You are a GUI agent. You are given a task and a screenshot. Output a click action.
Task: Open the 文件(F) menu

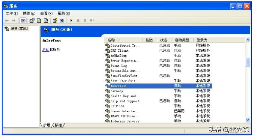12,14
